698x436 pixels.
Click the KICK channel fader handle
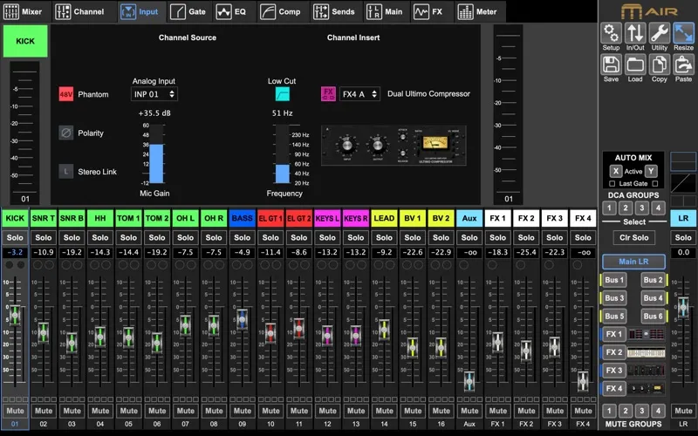coord(15,315)
